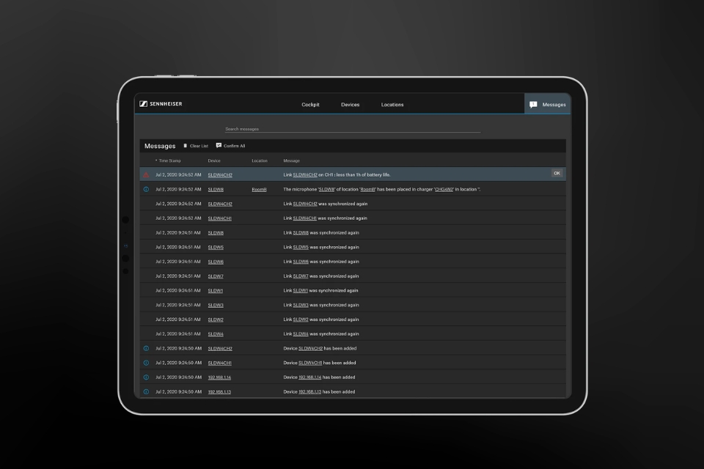Click info icon on the 192.168.1.13 row

point(146,392)
